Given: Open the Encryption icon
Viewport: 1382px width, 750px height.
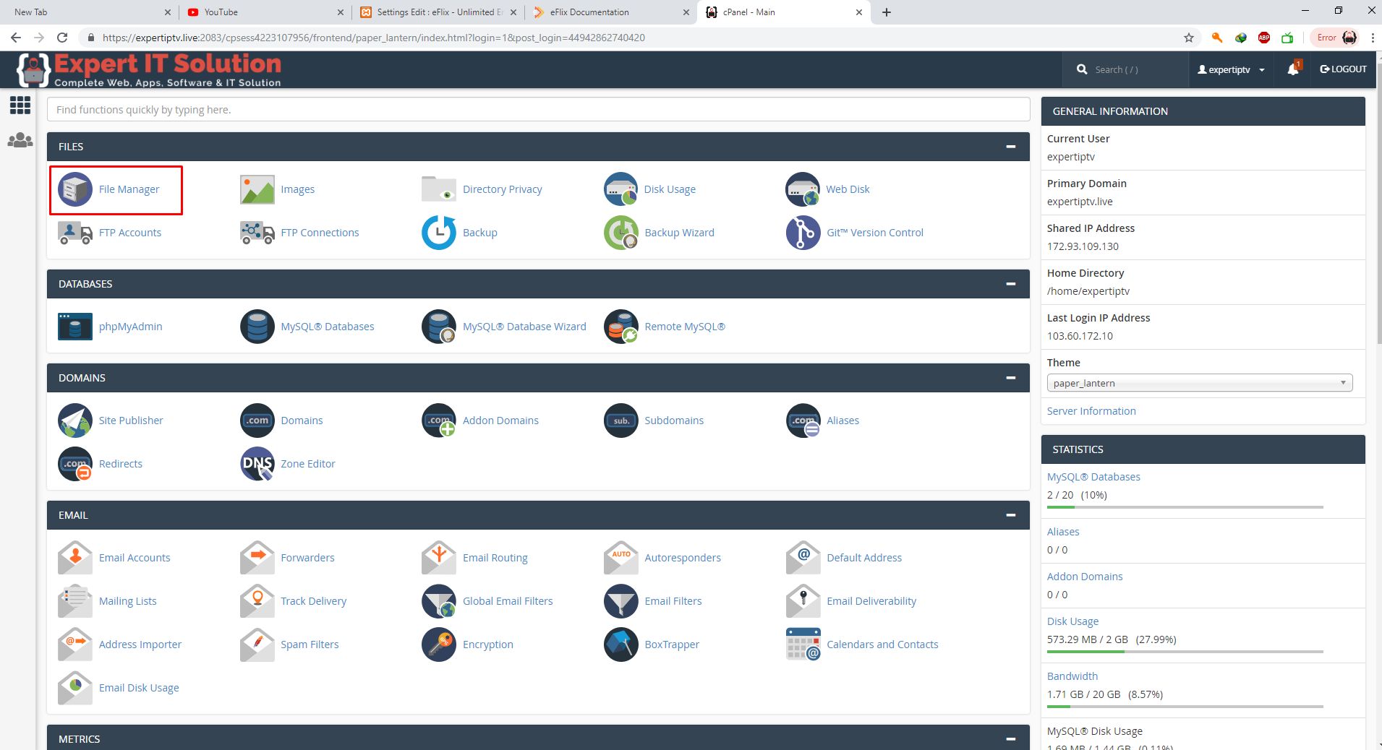Looking at the screenshot, I should pos(439,645).
